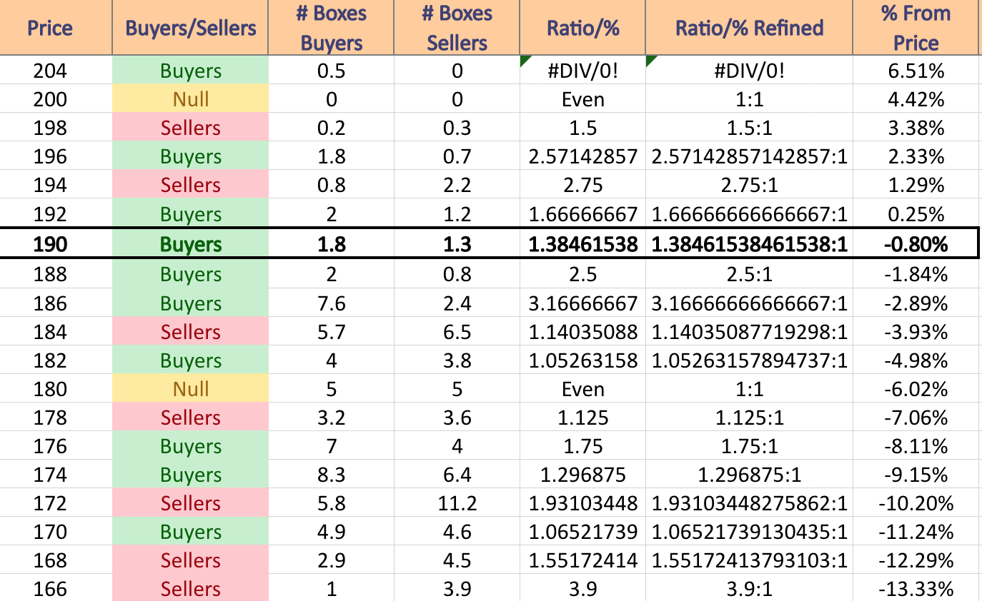Image resolution: width=982 pixels, height=601 pixels.
Task: Click the green error indicator on Ratio/% Refined #DIV/0! cell
Action: [x=651, y=61]
